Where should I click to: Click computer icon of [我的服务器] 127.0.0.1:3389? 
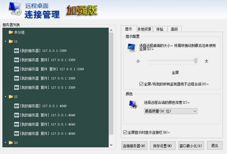[17, 51]
